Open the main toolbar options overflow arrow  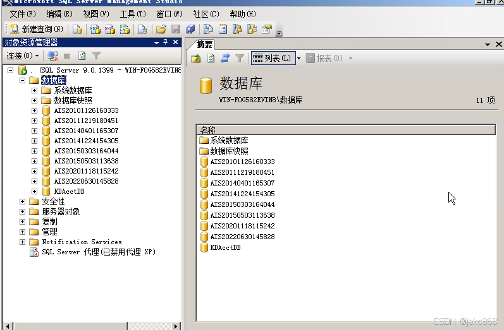click(279, 32)
